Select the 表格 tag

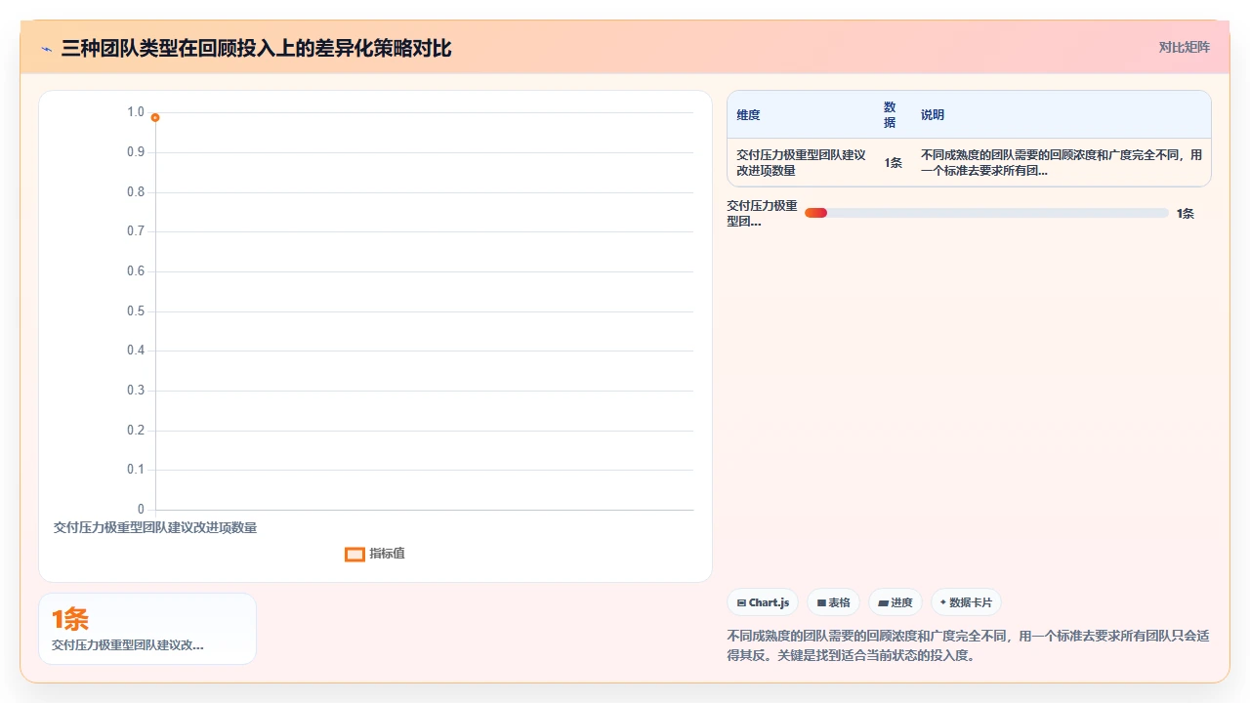click(x=834, y=602)
